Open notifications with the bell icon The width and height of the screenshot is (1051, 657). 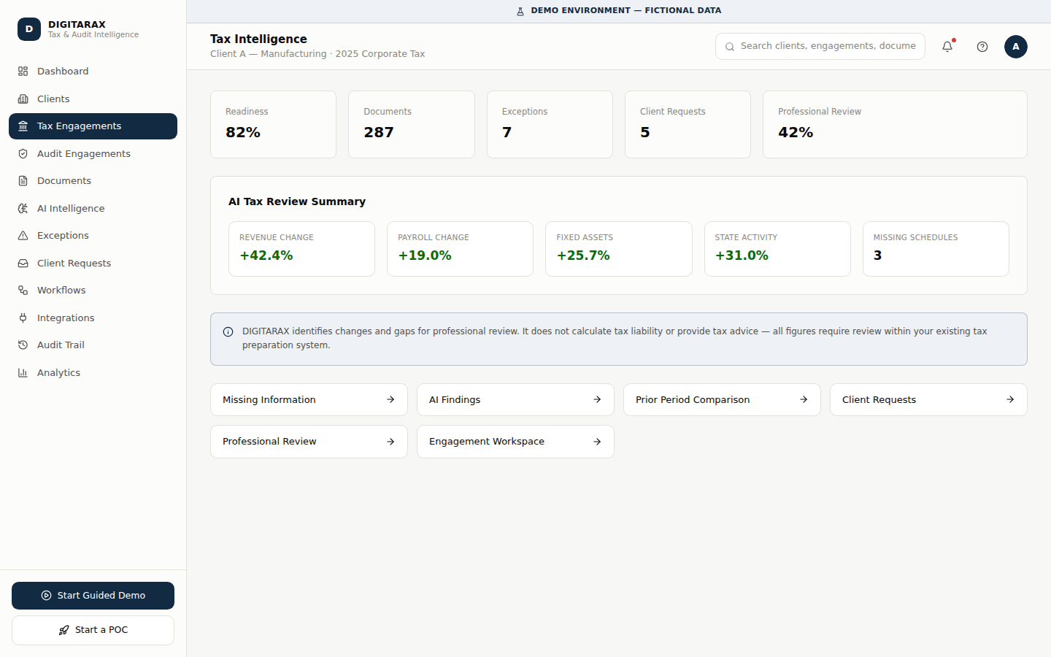pos(947,46)
